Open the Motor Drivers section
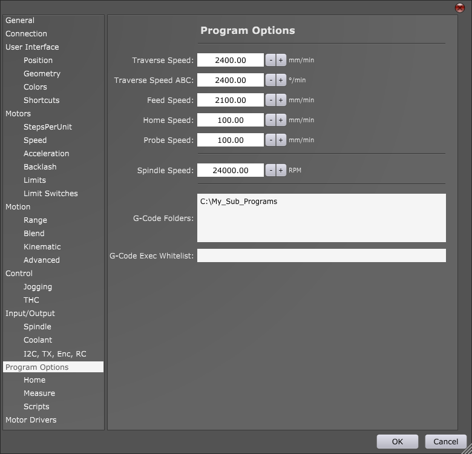This screenshot has height=454, width=472. coord(31,419)
